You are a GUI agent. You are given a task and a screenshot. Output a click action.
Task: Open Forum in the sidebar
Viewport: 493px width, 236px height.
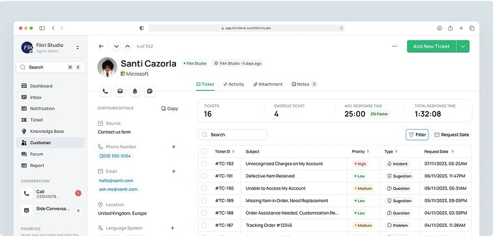click(50, 154)
